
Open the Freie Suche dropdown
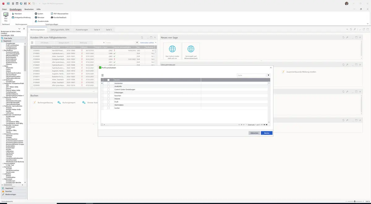pos(25,38)
